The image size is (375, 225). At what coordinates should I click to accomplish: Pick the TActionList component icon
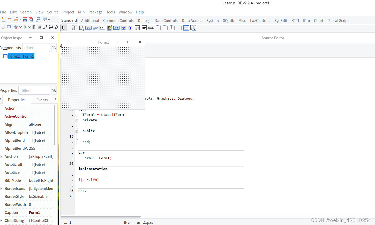point(193,28)
